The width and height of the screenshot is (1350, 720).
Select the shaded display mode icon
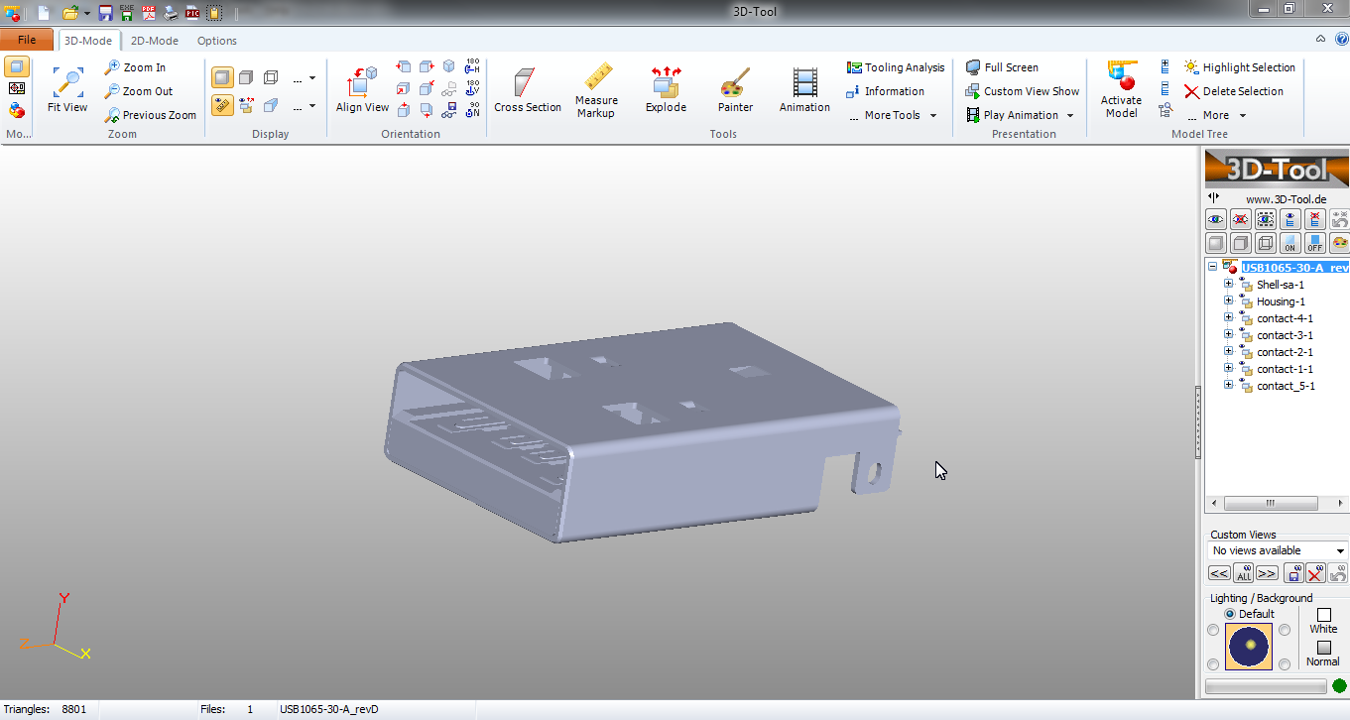[x=222, y=77]
